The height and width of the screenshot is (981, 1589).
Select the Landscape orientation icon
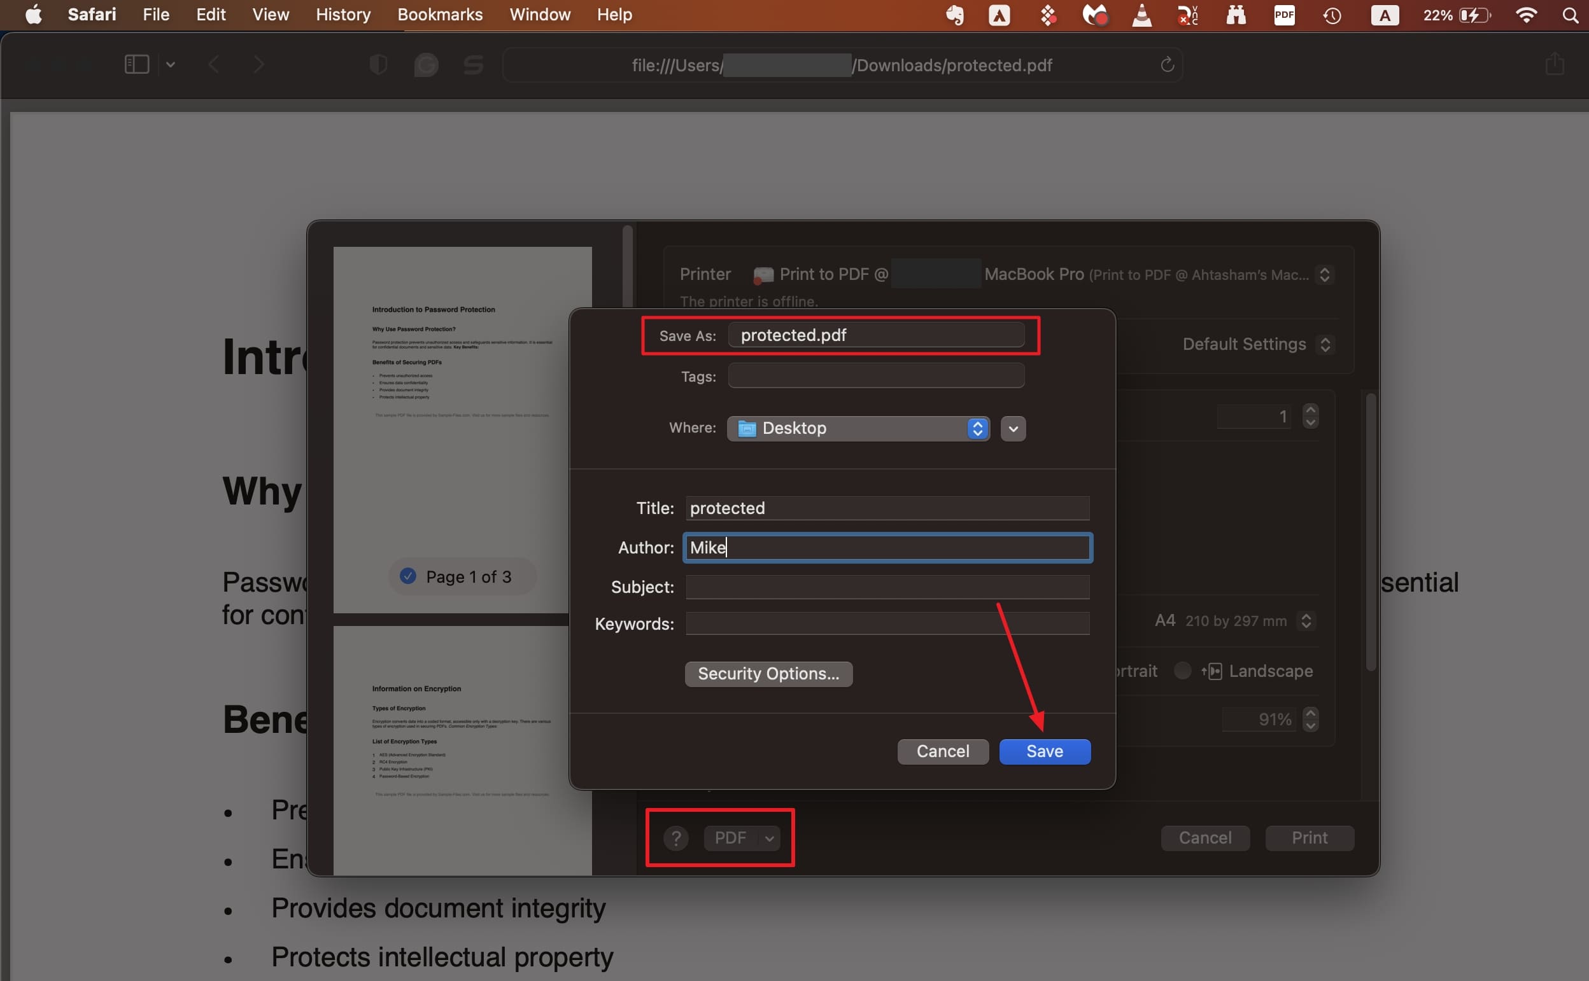[x=1211, y=671]
